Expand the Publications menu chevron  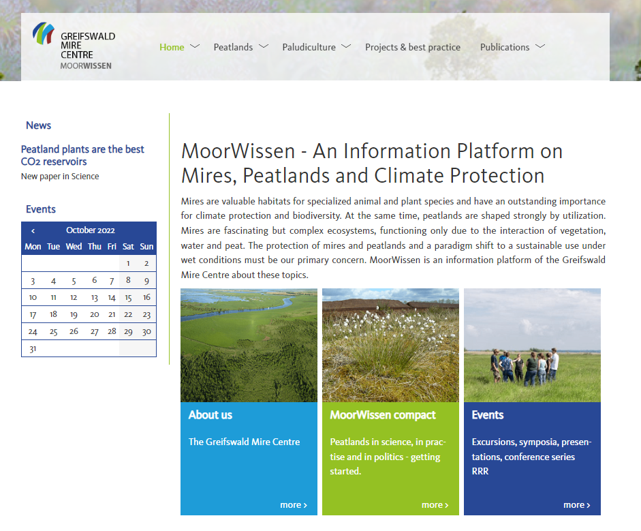[x=540, y=46]
